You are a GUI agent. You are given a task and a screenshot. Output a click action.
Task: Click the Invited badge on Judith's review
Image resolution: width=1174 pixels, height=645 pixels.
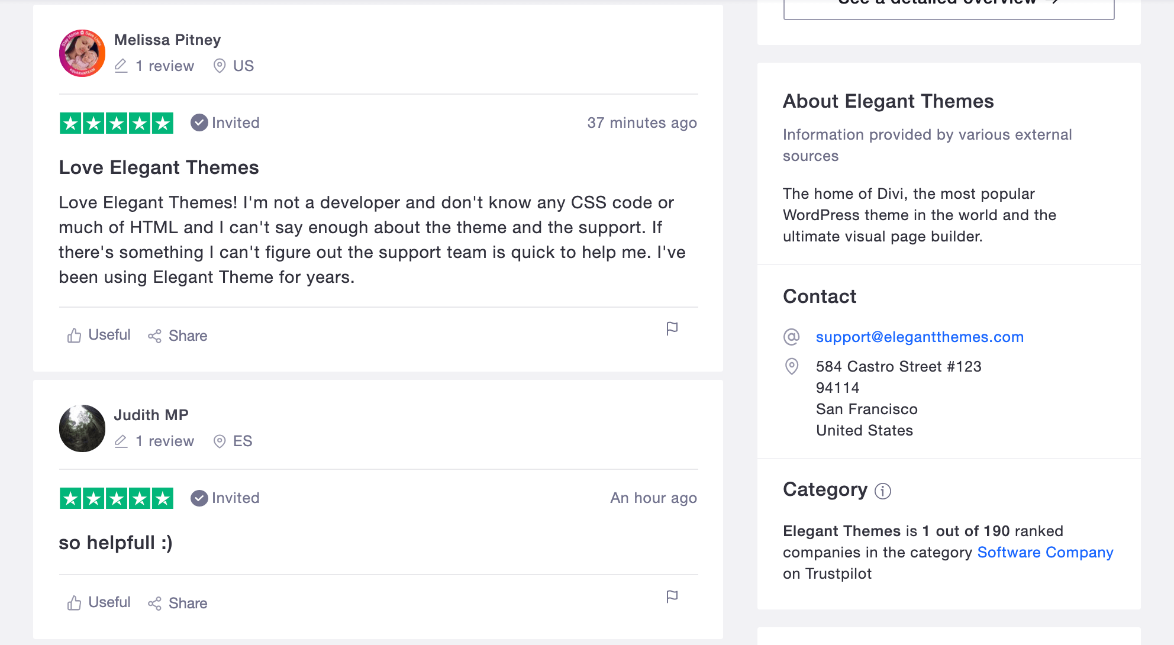pos(225,498)
